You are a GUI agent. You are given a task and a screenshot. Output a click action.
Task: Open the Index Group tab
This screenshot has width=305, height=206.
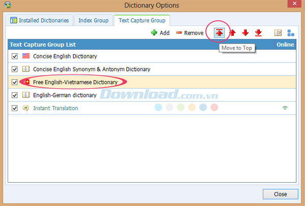[93, 20]
